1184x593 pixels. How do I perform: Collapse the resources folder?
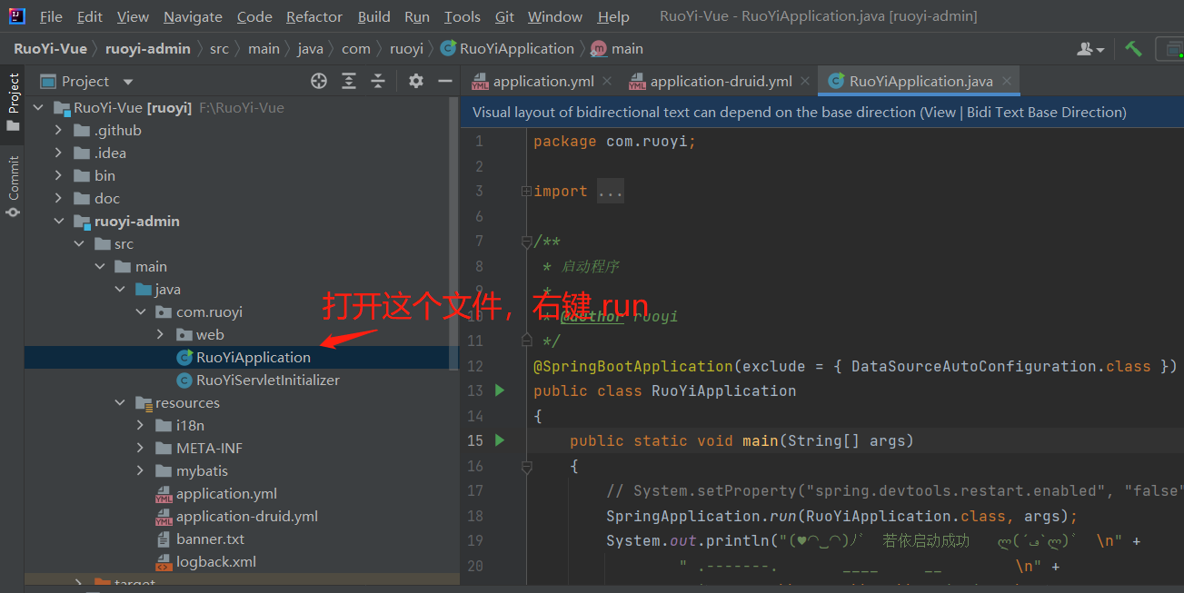click(x=120, y=402)
